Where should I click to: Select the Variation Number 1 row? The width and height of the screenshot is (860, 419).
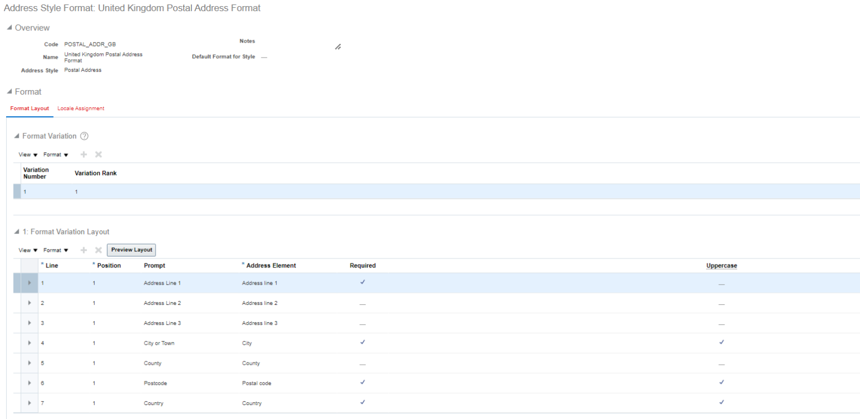[437, 191]
